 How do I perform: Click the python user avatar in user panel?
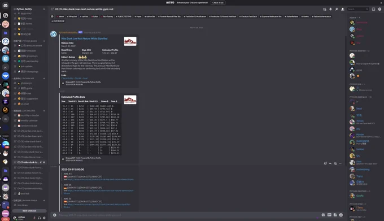15,218
